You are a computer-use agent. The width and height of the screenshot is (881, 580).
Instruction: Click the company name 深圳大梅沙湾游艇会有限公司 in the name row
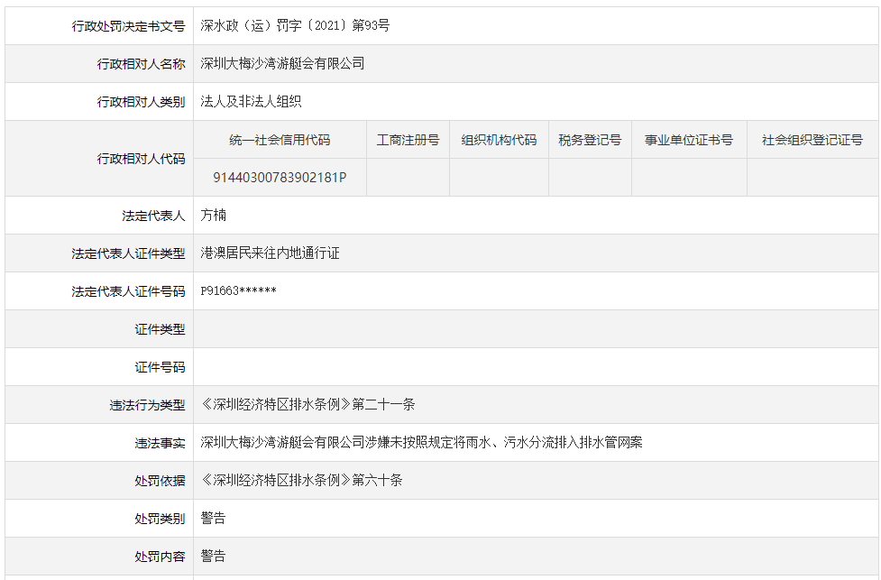click(x=282, y=63)
